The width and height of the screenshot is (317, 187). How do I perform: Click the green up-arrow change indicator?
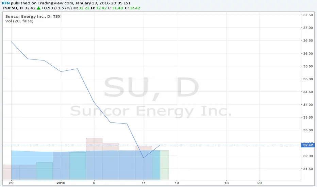(x=38, y=8)
